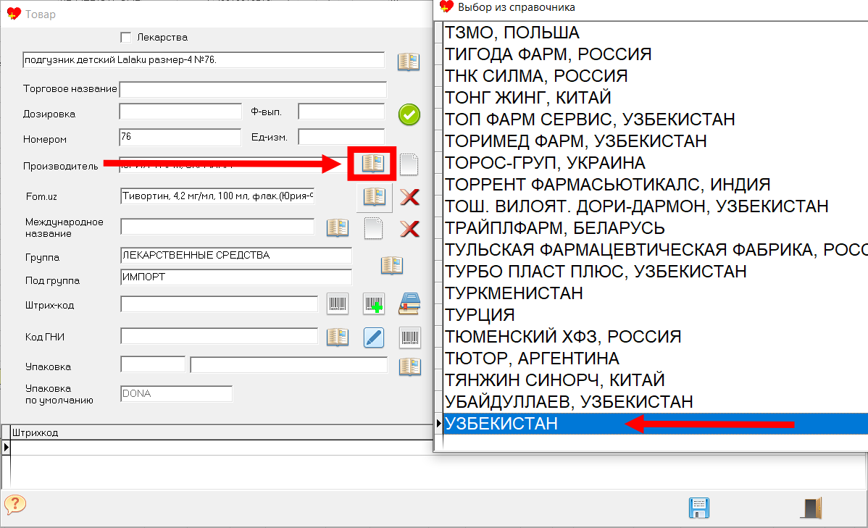Click add barcode icon with green plus
The height and width of the screenshot is (528, 868).
[x=374, y=304]
